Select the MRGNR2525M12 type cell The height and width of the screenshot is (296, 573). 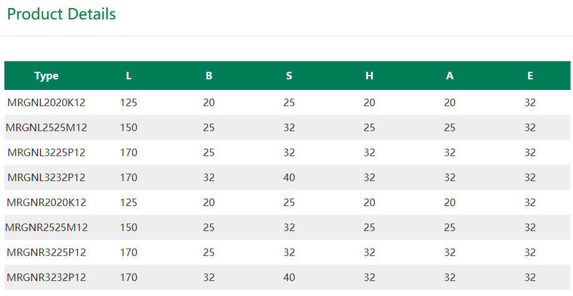[x=46, y=227]
